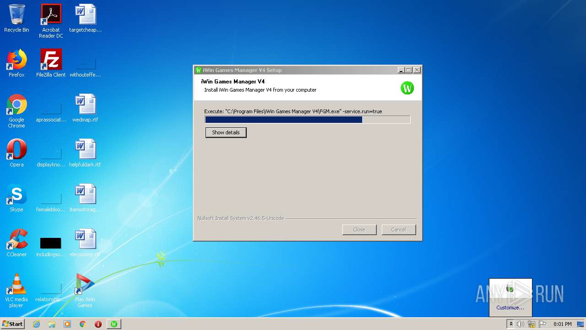
Task: Open Windows Explorer from the taskbar
Action: [x=52, y=324]
